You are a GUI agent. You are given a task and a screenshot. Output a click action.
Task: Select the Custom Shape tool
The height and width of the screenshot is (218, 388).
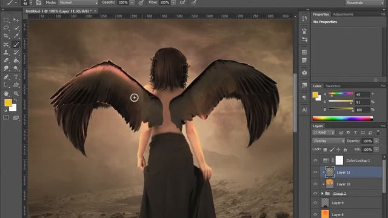16,85
